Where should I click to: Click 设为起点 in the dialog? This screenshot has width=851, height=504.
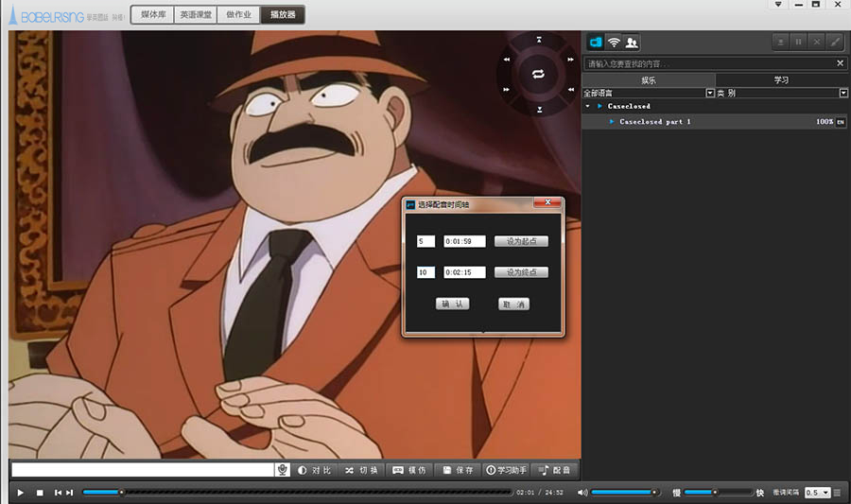(521, 241)
